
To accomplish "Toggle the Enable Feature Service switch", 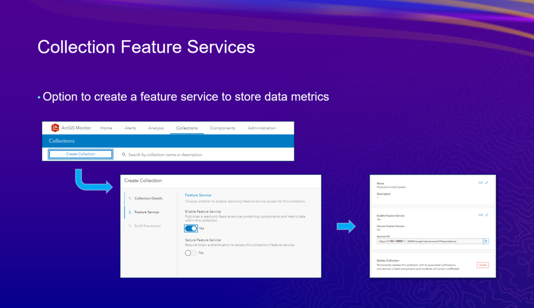I will coord(191,228).
